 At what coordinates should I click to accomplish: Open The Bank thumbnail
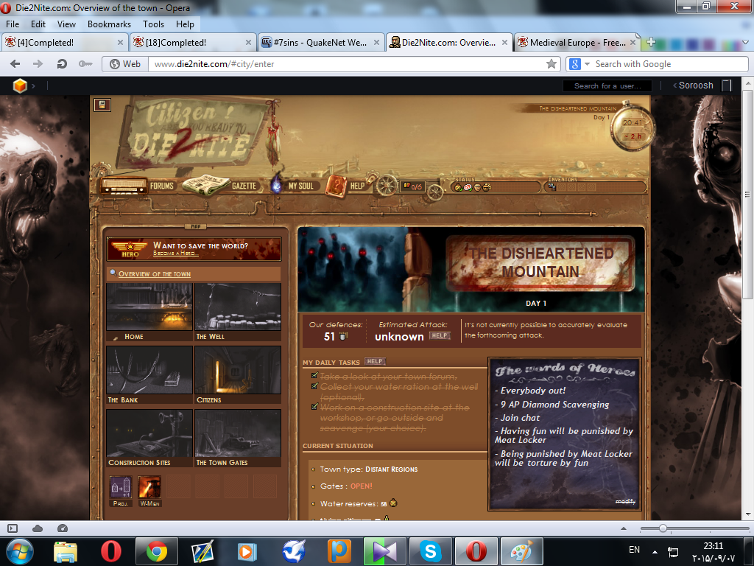point(149,375)
